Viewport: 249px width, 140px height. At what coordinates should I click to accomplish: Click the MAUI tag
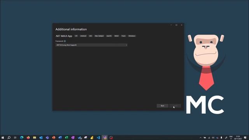116,36
